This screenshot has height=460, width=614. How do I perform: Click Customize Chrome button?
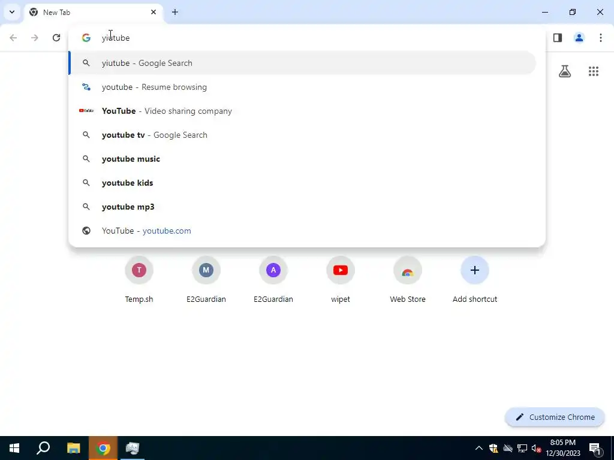tap(555, 417)
